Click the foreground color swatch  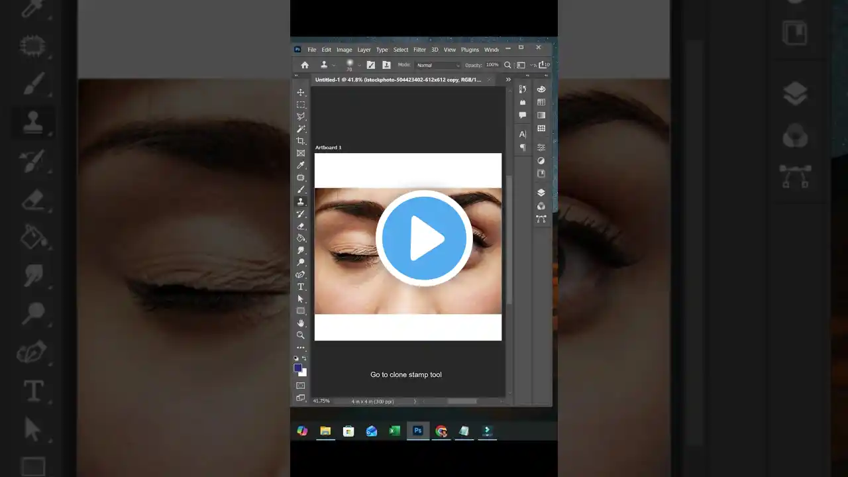[x=298, y=368]
